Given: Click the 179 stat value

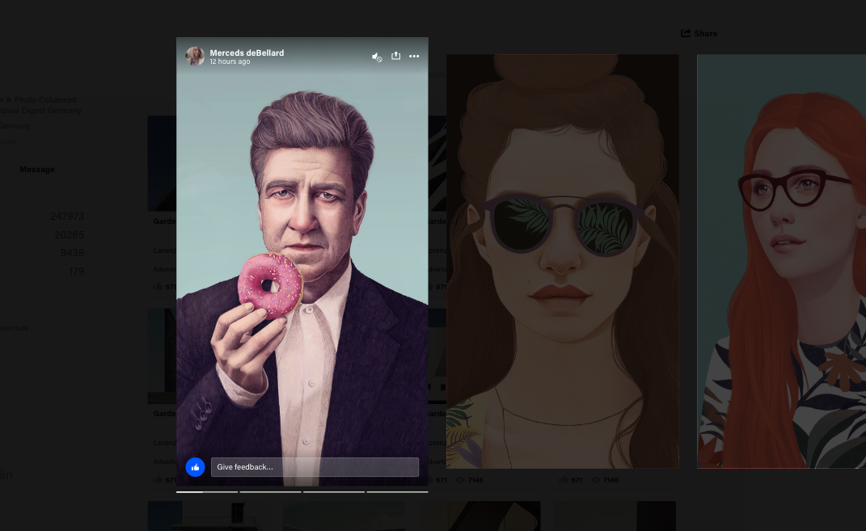Looking at the screenshot, I should [x=76, y=272].
